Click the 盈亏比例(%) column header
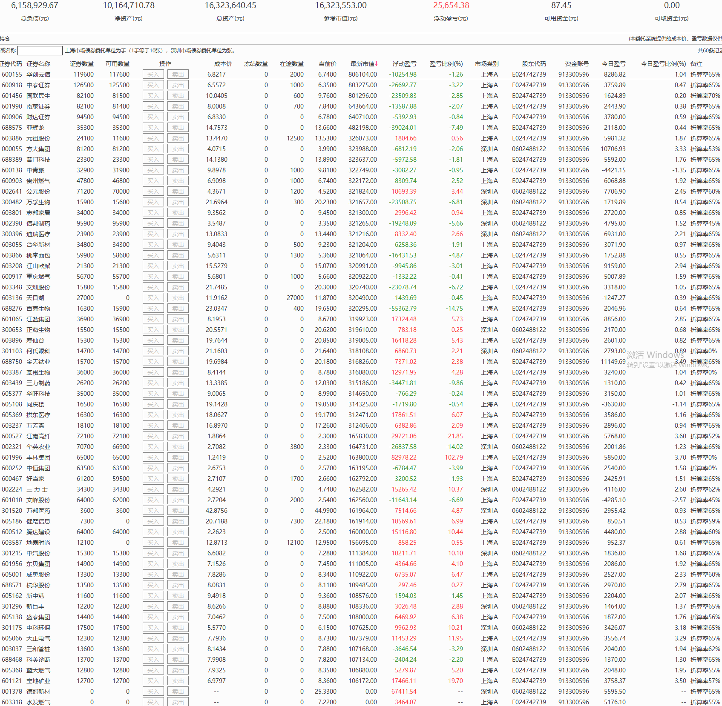722x706 pixels. 446,64
